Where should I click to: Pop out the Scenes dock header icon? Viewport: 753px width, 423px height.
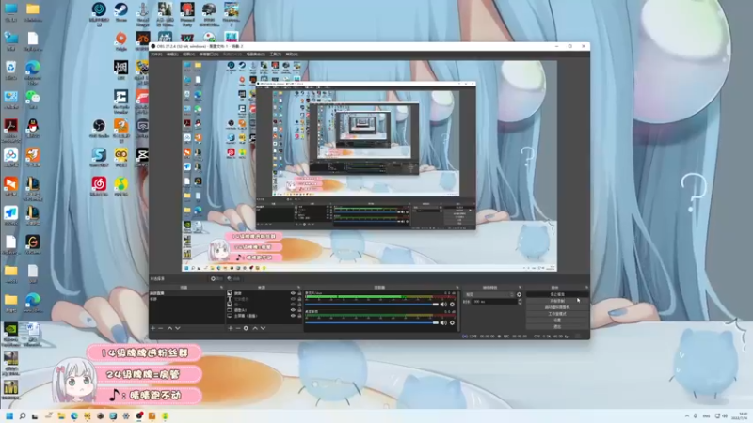(221, 287)
